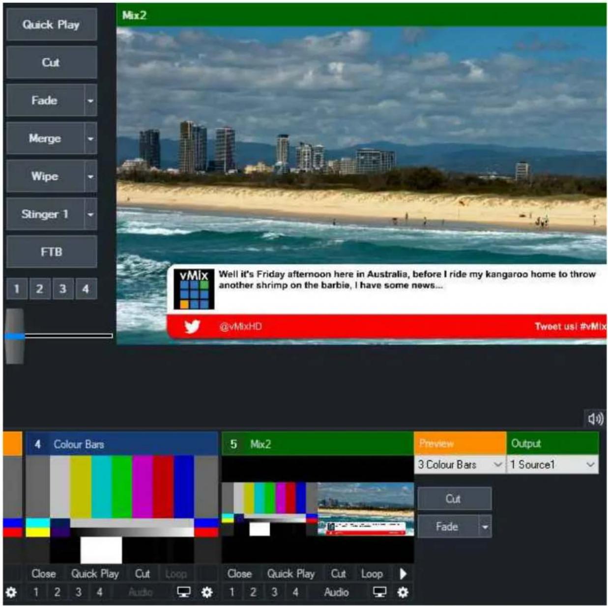Viewport: 608px width, 606px height.
Task: Toggle overlay 4 in the transition panel
Action: (86, 289)
